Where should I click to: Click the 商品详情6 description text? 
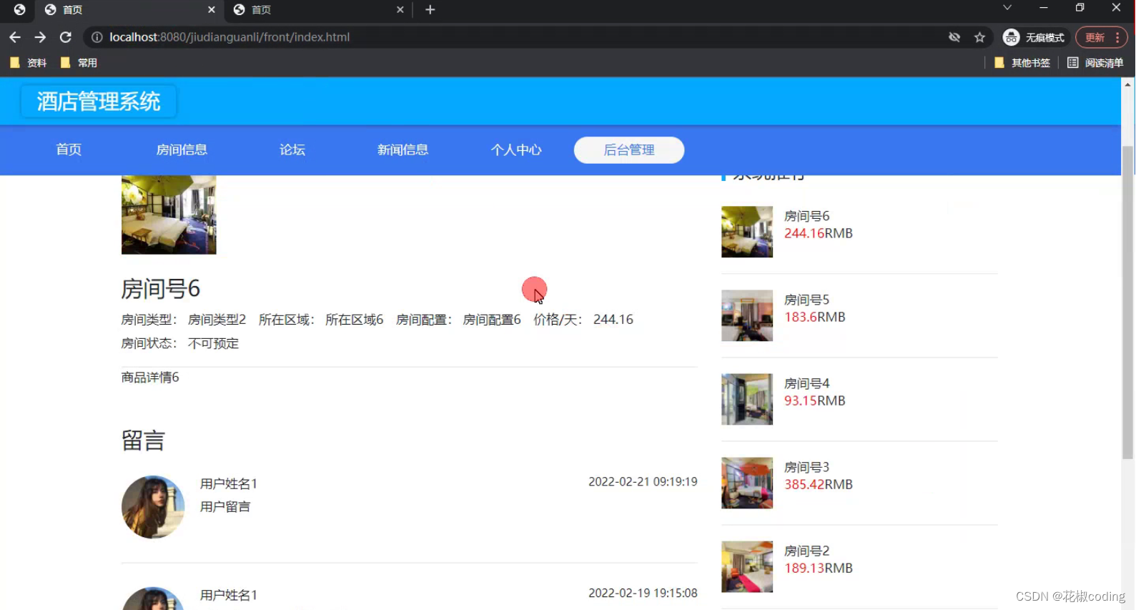pos(150,378)
